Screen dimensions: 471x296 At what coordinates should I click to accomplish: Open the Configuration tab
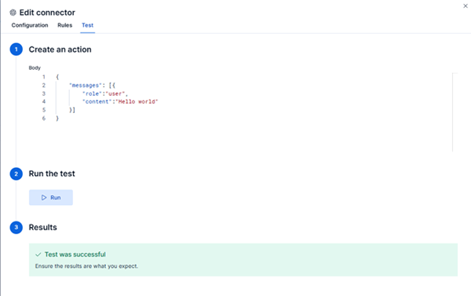[30, 25]
